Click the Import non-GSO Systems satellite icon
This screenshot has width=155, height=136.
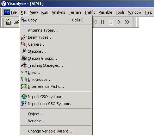(x=24, y=104)
